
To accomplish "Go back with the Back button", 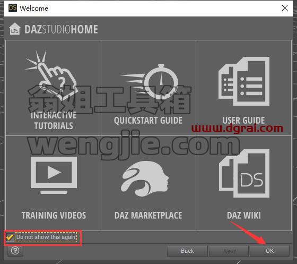I will coord(187,251).
